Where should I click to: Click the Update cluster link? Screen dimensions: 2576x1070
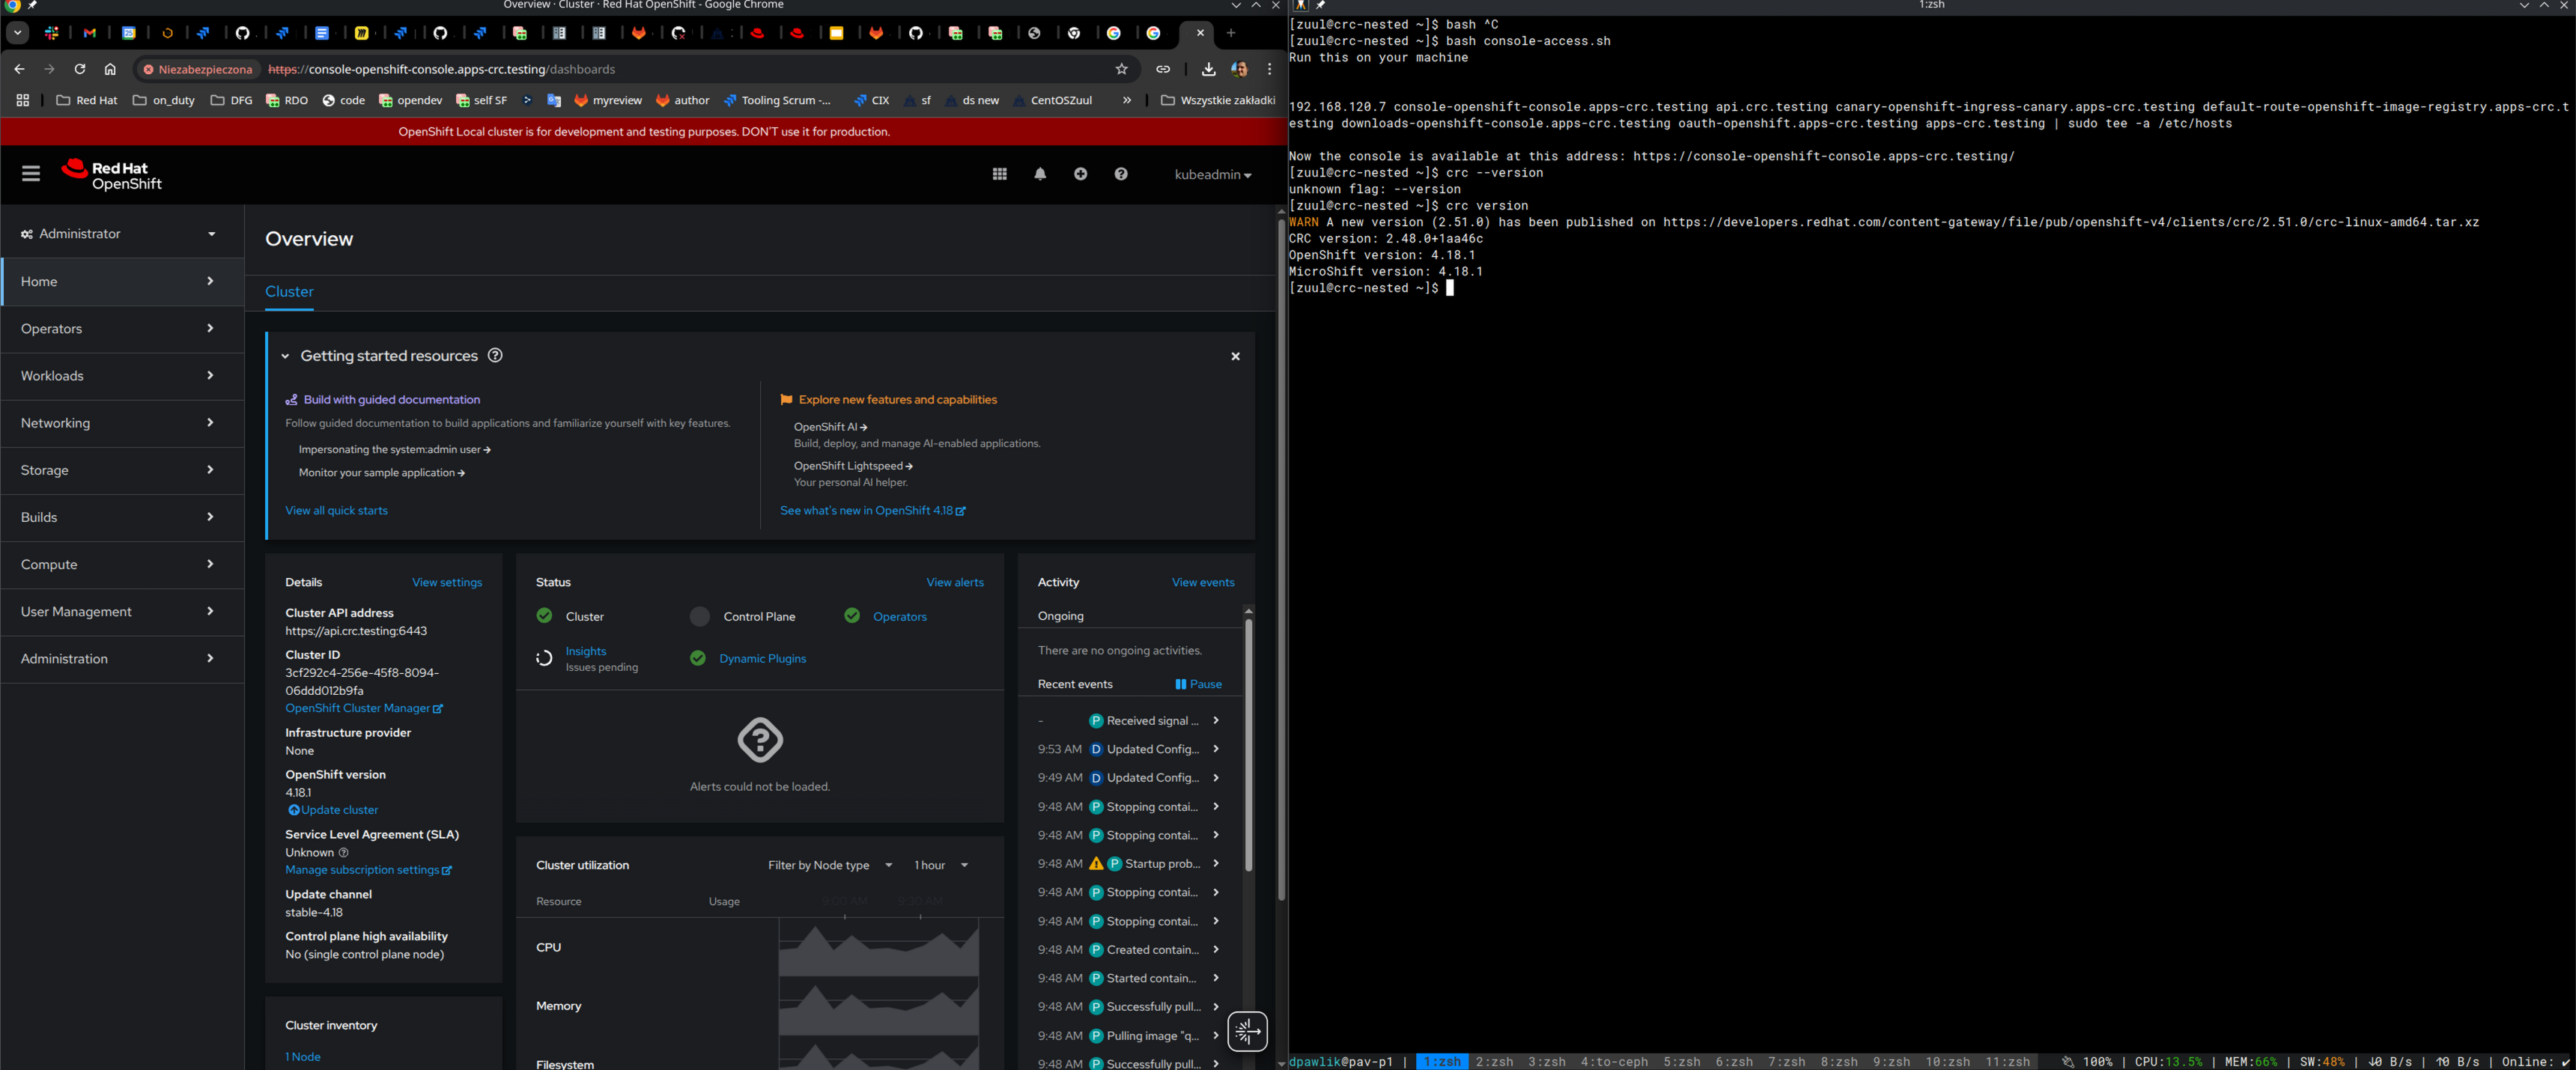pos(338,810)
